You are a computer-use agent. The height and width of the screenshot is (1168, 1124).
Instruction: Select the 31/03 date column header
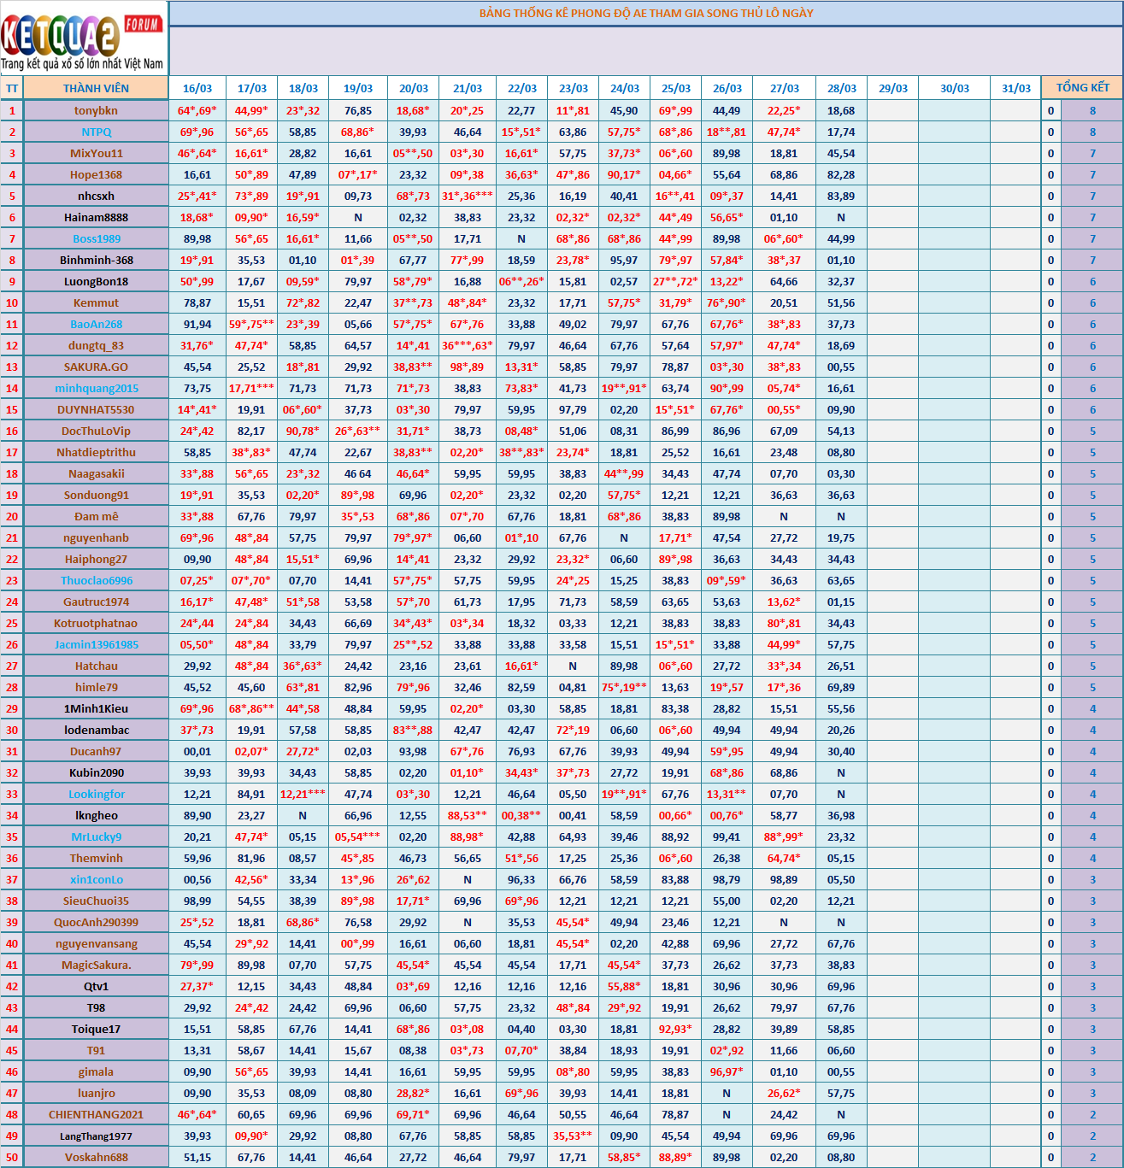click(1015, 88)
